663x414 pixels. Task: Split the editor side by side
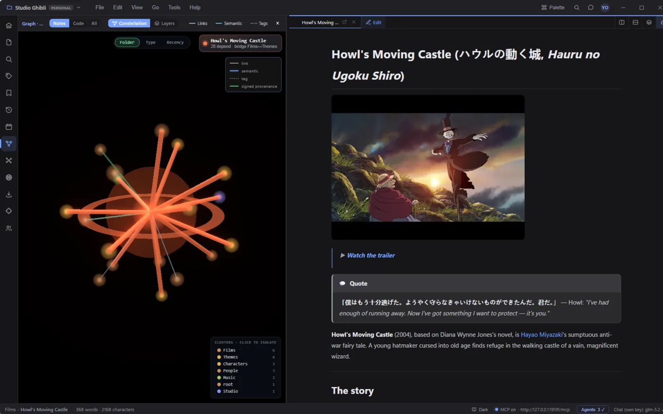click(x=622, y=22)
